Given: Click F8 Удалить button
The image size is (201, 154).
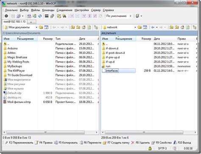Looking at the screenshot, I should [140, 143].
